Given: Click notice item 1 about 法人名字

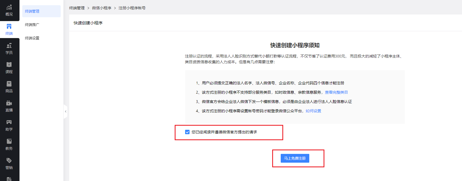Looking at the screenshot, I should click(x=270, y=83).
